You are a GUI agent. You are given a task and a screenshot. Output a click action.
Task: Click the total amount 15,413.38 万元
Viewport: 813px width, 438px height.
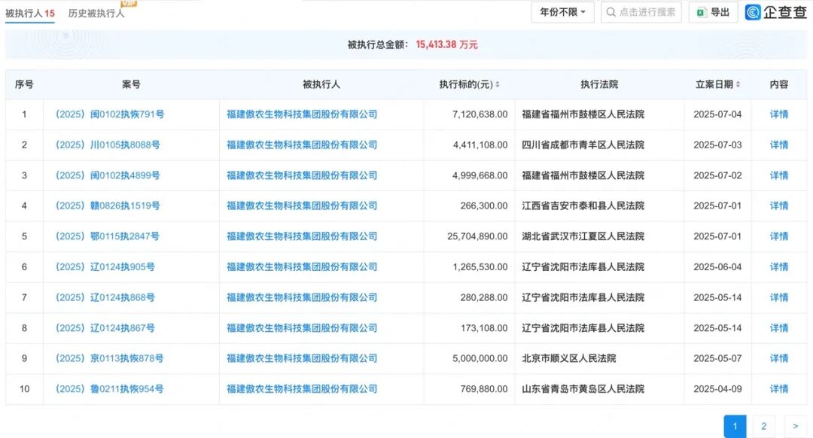pos(446,44)
